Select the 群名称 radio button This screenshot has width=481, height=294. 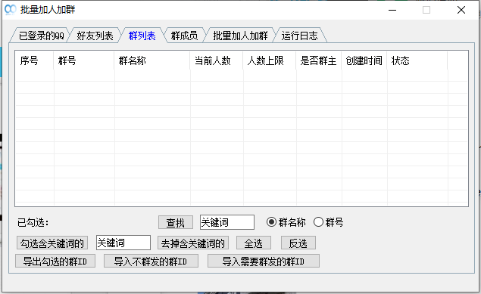pos(286,222)
